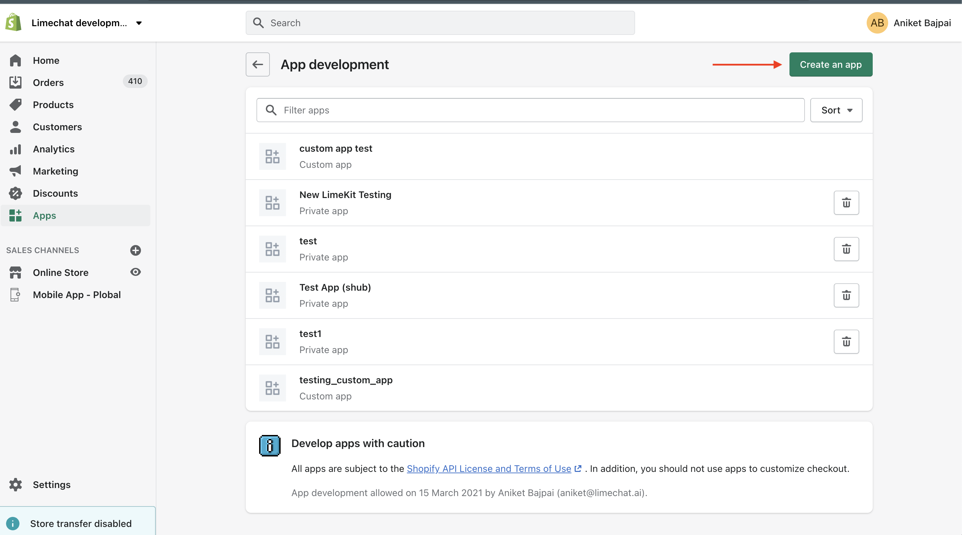Click the Analytics bar chart icon
This screenshot has height=535, width=962.
pos(15,149)
